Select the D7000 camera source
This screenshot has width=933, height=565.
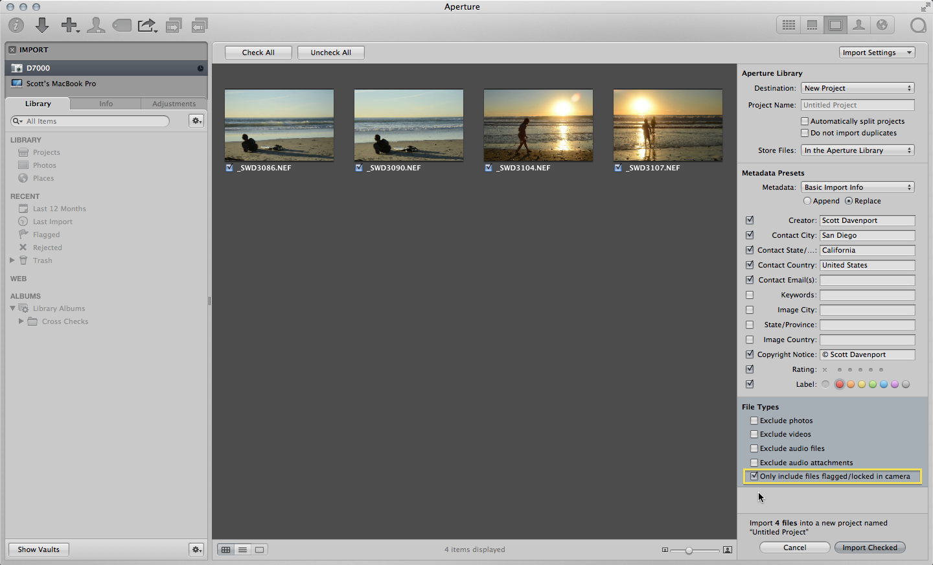coord(106,68)
